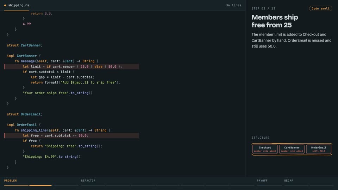Click the "Add ${gap:.2} to ship free" format line

pyautogui.click(x=75, y=82)
